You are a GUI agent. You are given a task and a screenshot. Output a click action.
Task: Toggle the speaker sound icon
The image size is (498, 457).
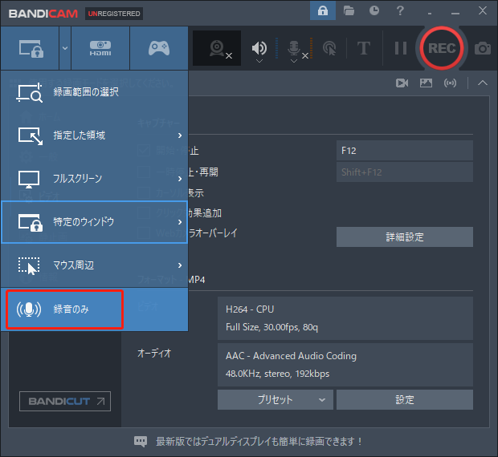[259, 47]
